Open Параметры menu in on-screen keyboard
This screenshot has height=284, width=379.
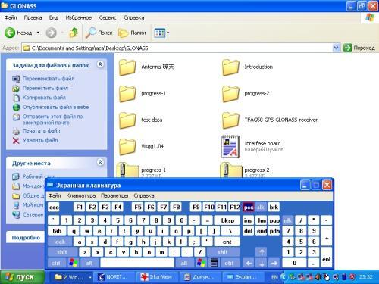pos(114,195)
